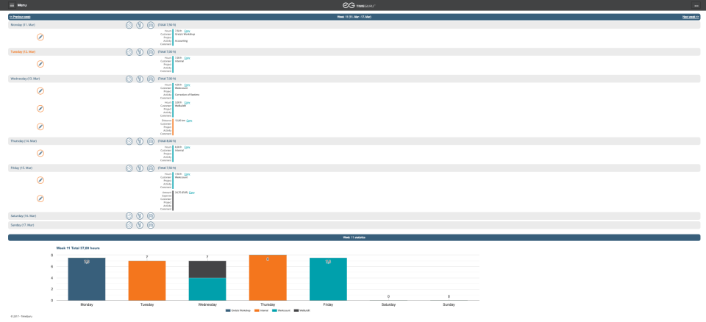Copy Wednesday's 3,00 h entry
The image size is (706, 322).
[x=188, y=103]
